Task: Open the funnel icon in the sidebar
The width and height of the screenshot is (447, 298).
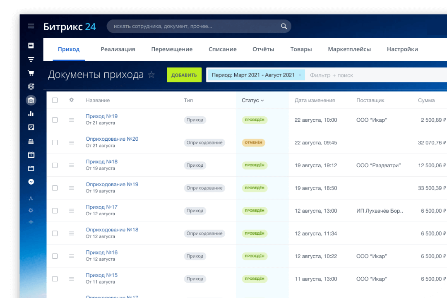Action: tap(31, 59)
